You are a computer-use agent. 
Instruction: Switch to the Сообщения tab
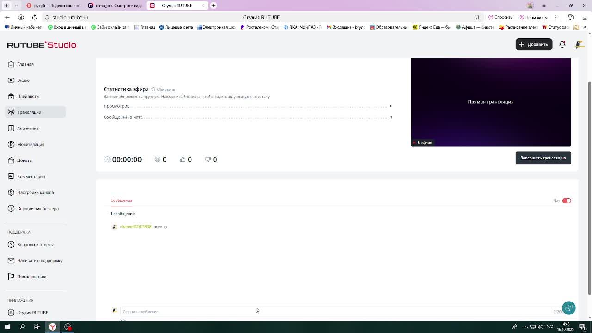coord(121,200)
